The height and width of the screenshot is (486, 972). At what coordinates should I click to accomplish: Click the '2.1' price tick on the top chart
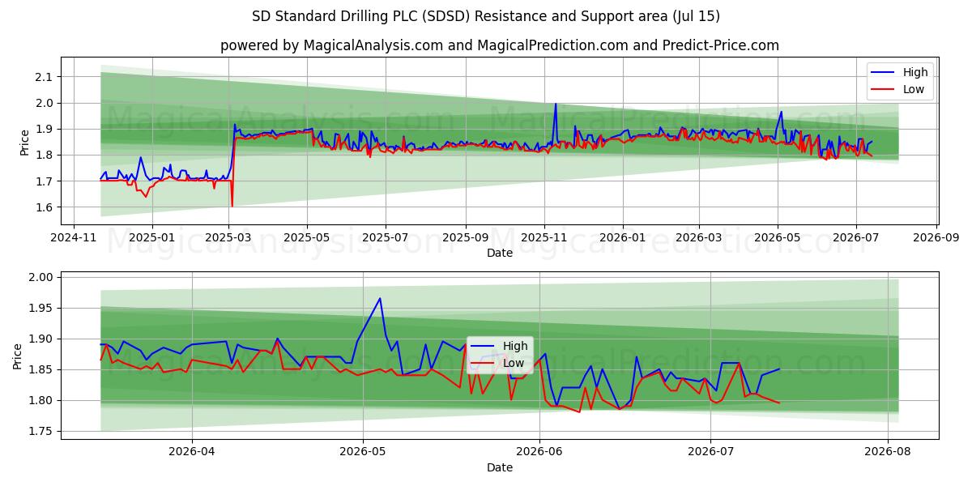45,77
